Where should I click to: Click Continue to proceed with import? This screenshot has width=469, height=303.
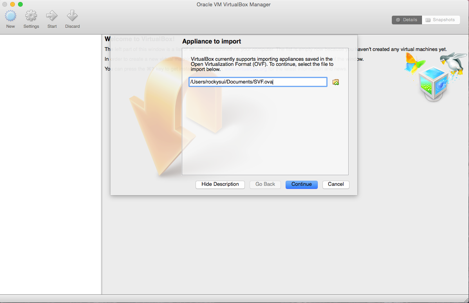coord(302,184)
